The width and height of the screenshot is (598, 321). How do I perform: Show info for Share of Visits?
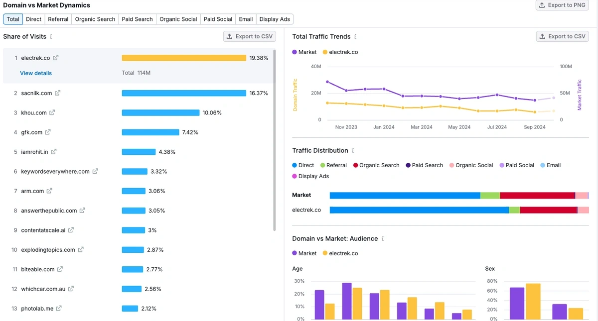(51, 36)
